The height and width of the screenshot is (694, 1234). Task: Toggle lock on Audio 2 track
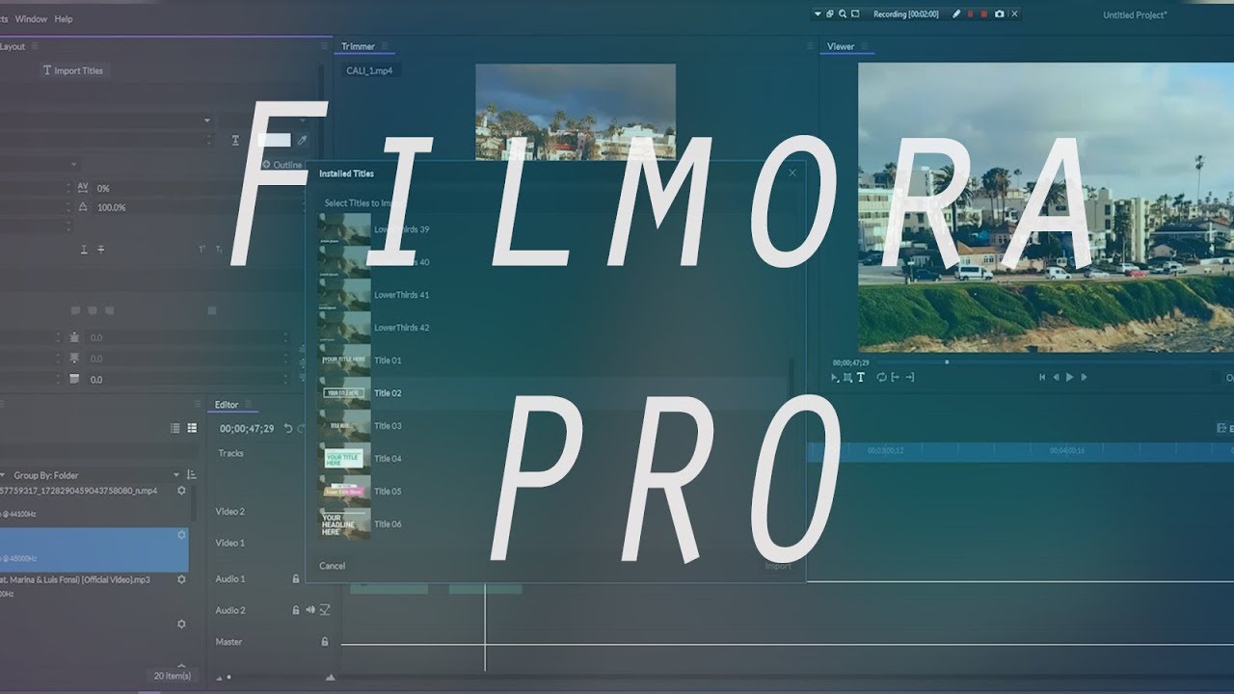coord(296,610)
